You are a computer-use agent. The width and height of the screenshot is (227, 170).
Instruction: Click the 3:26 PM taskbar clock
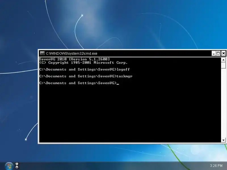tap(216, 166)
